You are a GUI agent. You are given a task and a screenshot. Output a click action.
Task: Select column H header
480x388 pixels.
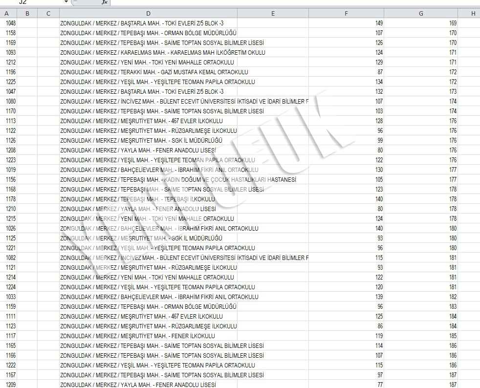(473, 14)
